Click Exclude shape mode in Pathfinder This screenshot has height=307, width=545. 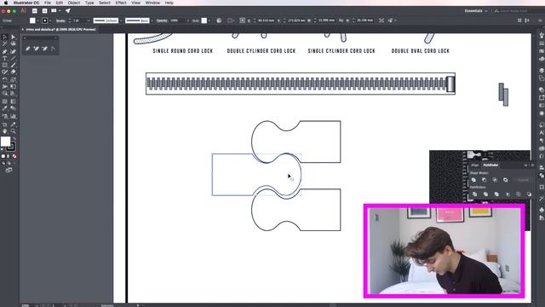[505, 180]
